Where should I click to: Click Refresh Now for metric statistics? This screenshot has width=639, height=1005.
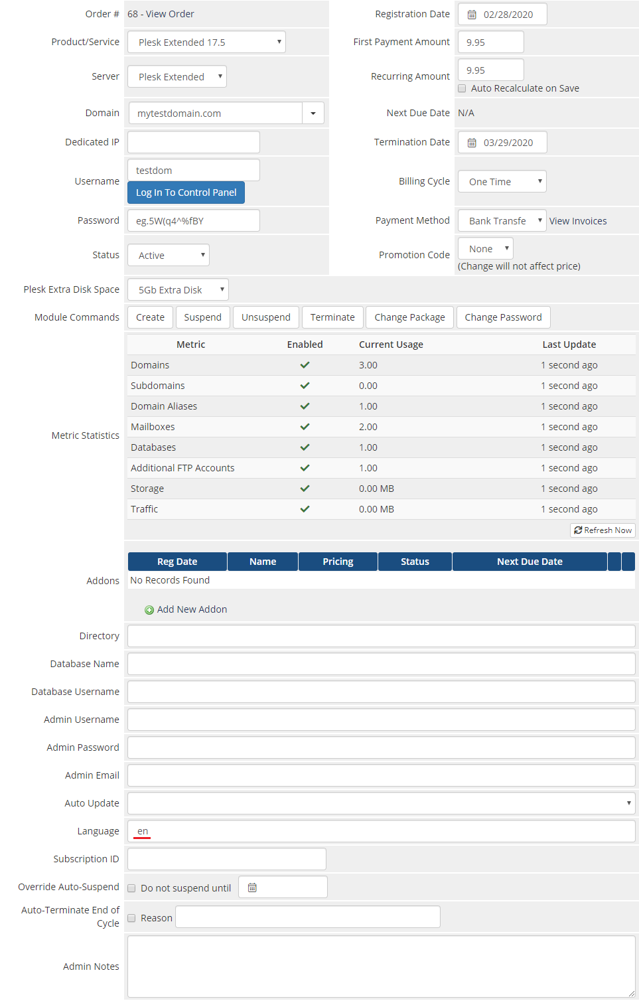pos(603,530)
